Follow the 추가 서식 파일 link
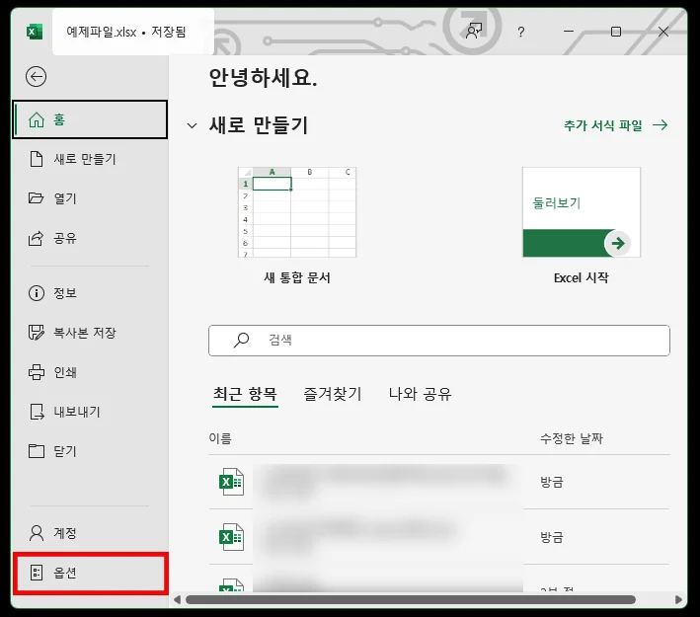Image resolution: width=700 pixels, height=617 pixels. tap(616, 125)
